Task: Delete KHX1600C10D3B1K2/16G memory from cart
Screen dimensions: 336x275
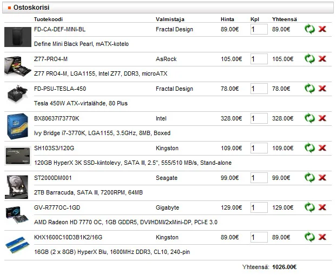Action: point(322,237)
